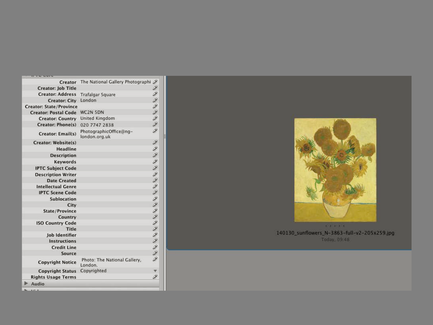Click the edit pencil for Intellectual Genre

point(155,186)
